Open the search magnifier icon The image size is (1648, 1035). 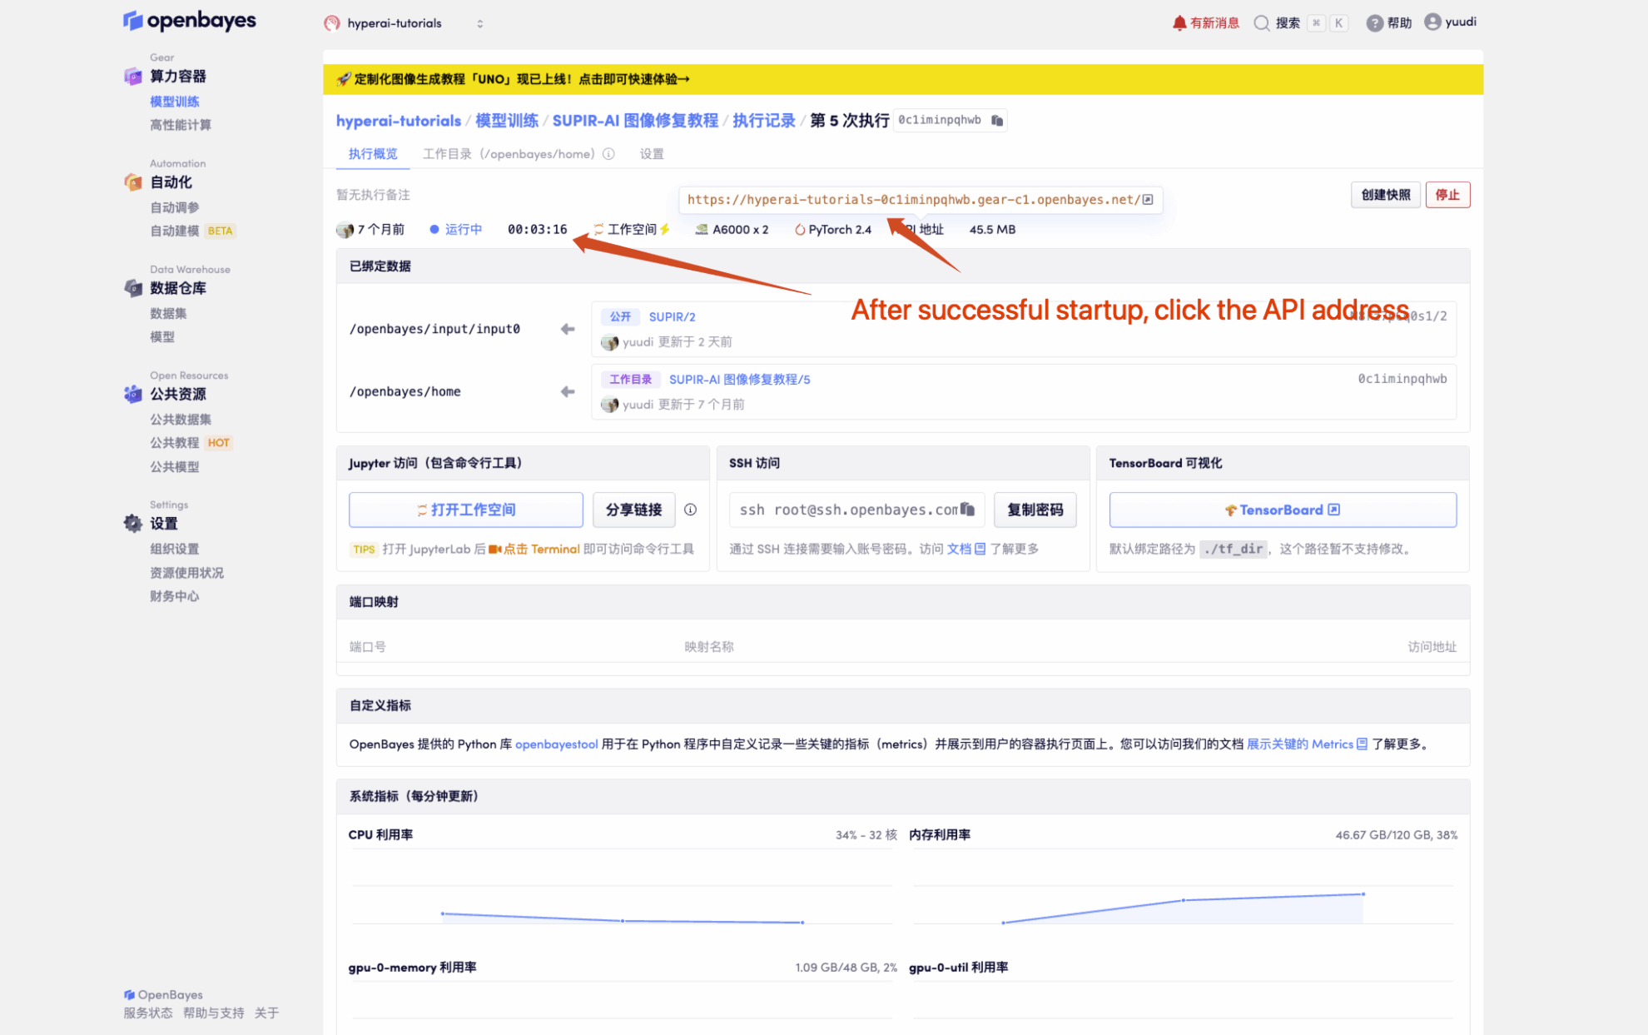click(x=1262, y=23)
